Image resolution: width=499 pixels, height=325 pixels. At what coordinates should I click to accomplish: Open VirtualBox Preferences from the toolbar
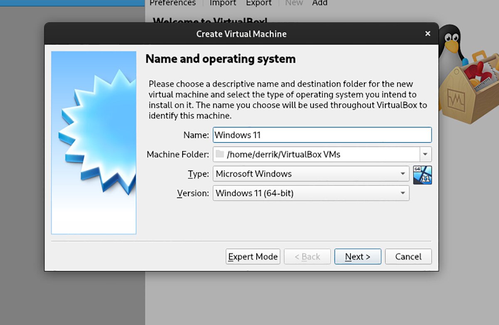pyautogui.click(x=172, y=3)
